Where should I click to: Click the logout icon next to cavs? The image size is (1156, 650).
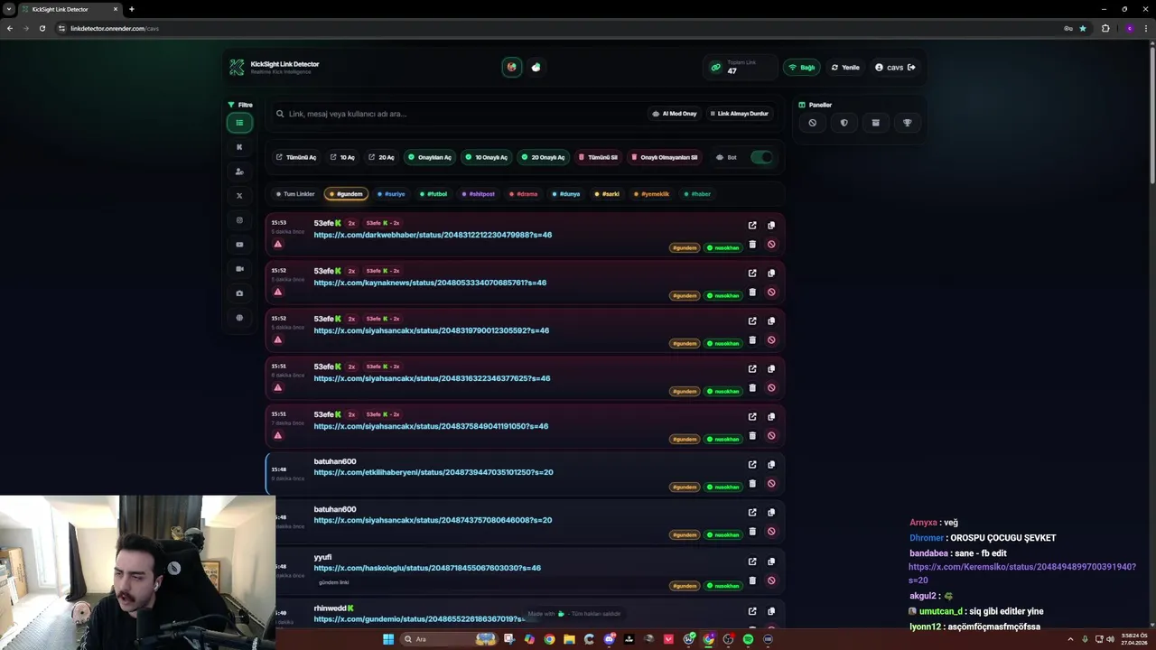click(x=911, y=68)
